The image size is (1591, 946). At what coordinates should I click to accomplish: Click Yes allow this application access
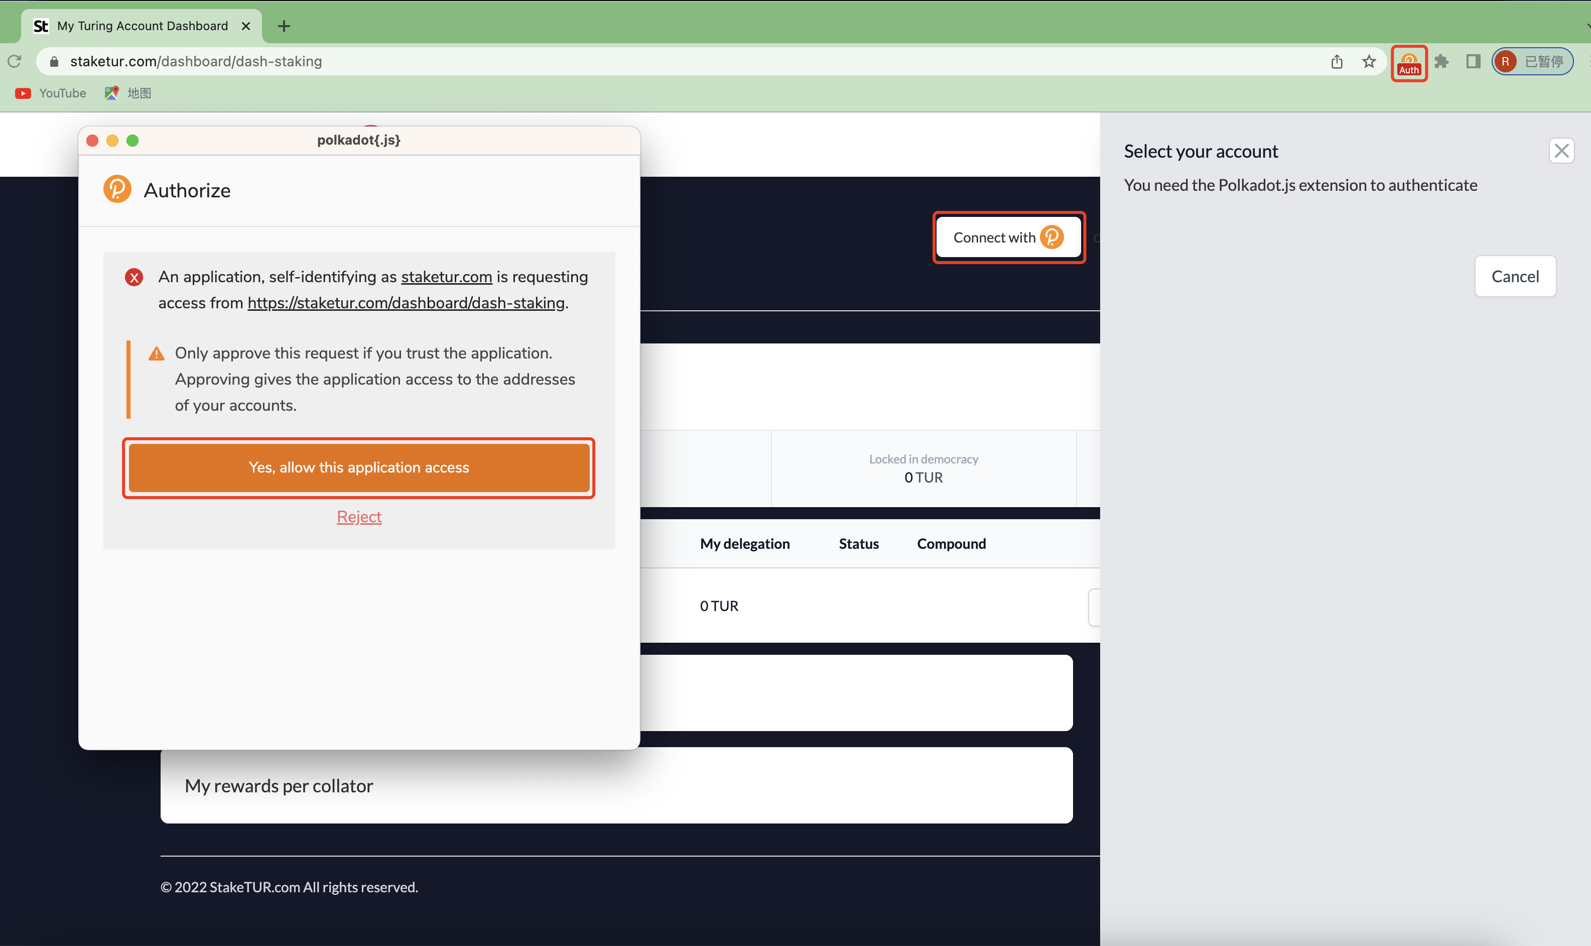(x=359, y=467)
